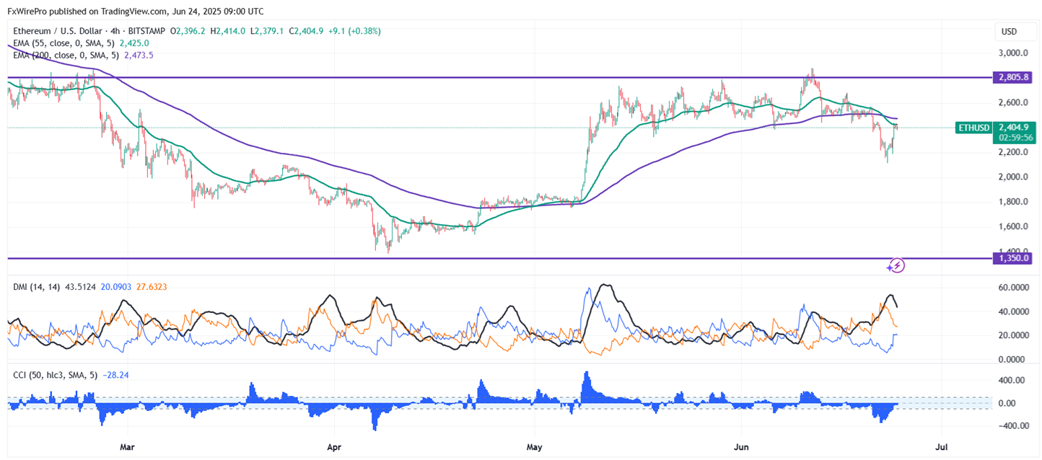The height and width of the screenshot is (460, 1042).
Task: Click 1,600.0 on the price axis
Action: pos(1012,226)
